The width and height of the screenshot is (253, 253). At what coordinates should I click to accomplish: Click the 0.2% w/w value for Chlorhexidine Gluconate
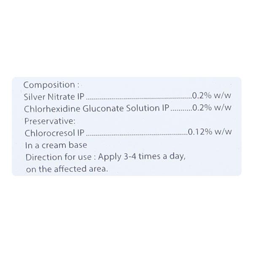[211, 108]
